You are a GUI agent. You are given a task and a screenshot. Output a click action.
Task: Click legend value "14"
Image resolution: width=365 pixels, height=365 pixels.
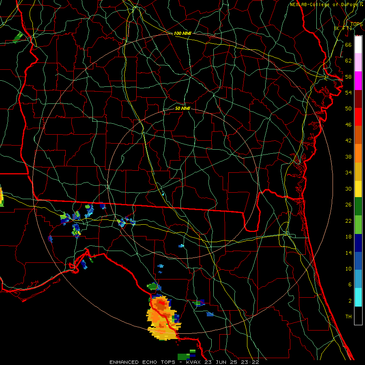click(348, 253)
